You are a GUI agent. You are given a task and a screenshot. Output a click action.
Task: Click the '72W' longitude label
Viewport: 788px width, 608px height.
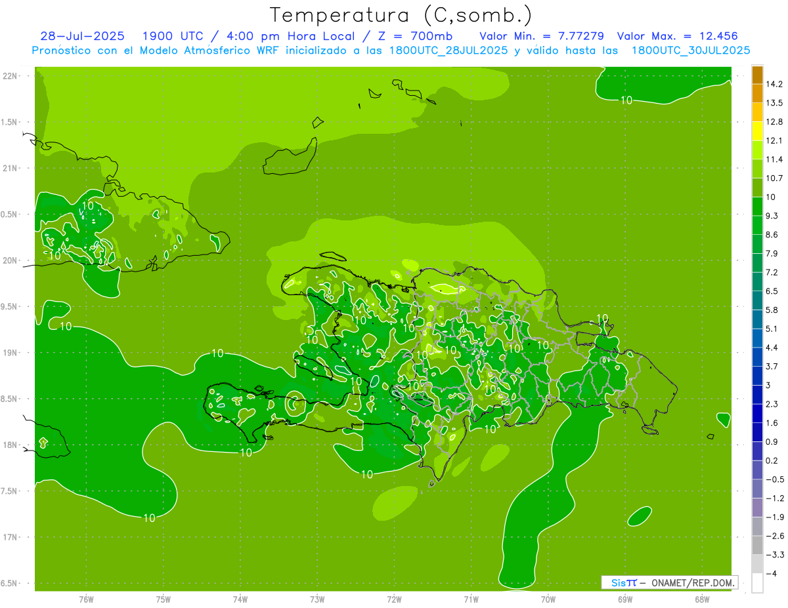click(394, 599)
